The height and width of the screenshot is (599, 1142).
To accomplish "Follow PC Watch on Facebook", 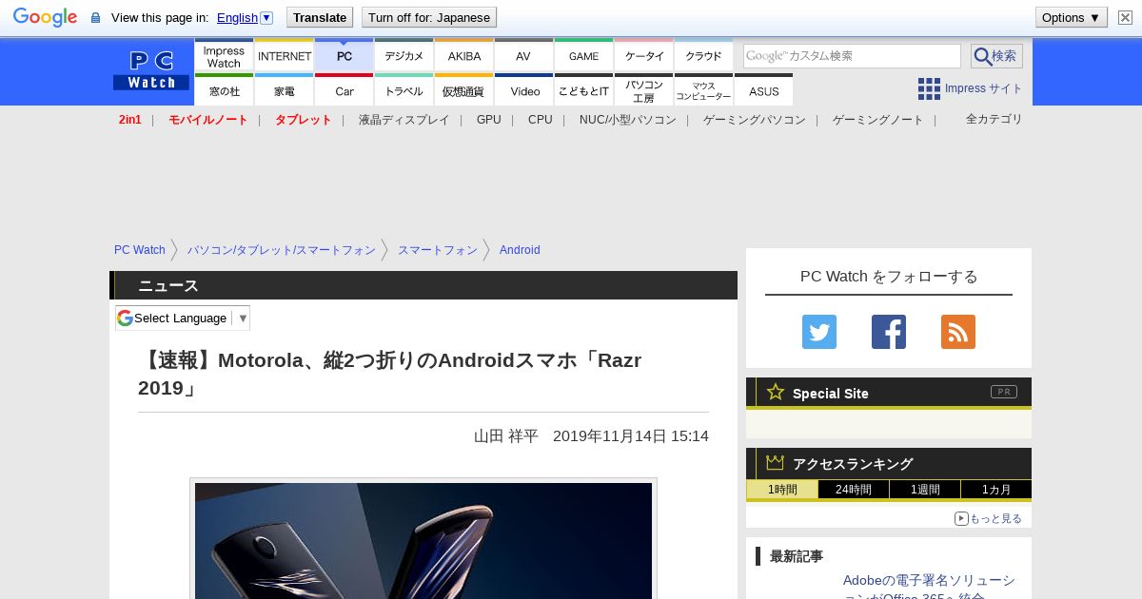I will [889, 332].
